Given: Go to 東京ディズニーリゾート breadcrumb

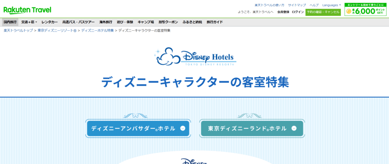Looking at the screenshot, I should (x=57, y=30).
